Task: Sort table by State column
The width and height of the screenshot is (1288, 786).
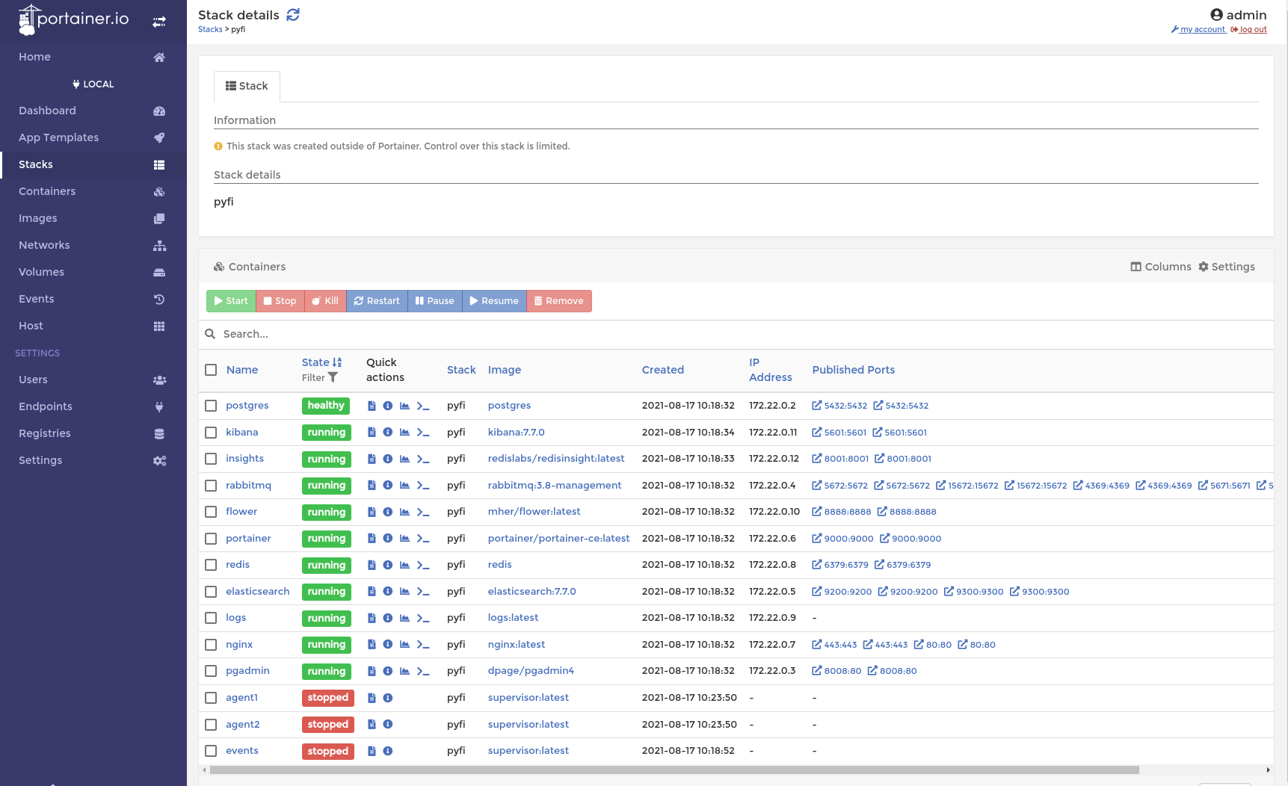Action: tap(322, 362)
